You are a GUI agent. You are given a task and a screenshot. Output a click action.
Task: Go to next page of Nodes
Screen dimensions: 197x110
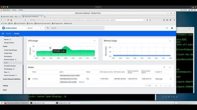(165, 86)
